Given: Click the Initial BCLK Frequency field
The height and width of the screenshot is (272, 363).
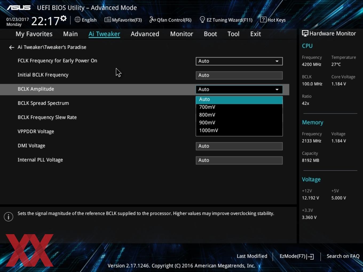Looking at the screenshot, I should pyautogui.click(x=239, y=75).
